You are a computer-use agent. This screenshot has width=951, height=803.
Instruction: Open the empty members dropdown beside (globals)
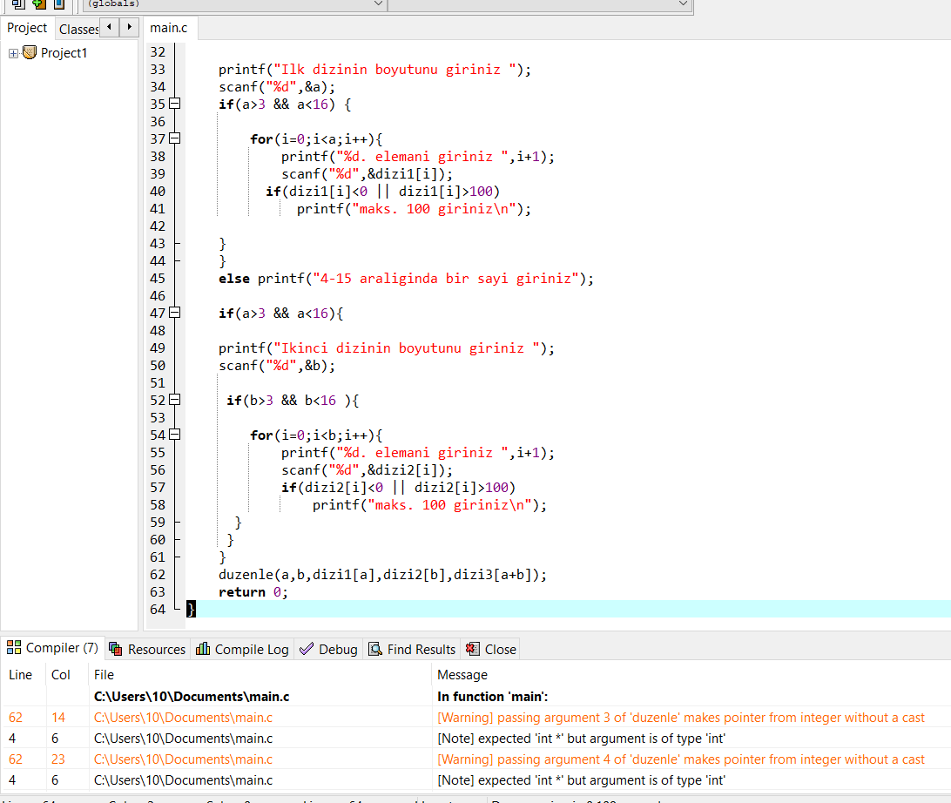pos(540,4)
